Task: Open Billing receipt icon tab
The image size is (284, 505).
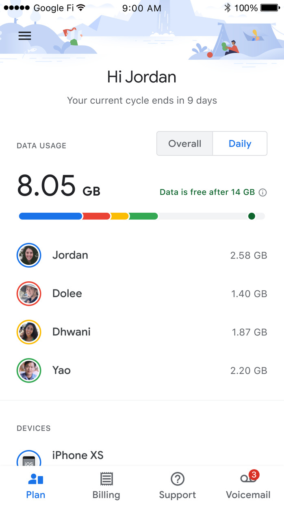Action: click(106, 479)
